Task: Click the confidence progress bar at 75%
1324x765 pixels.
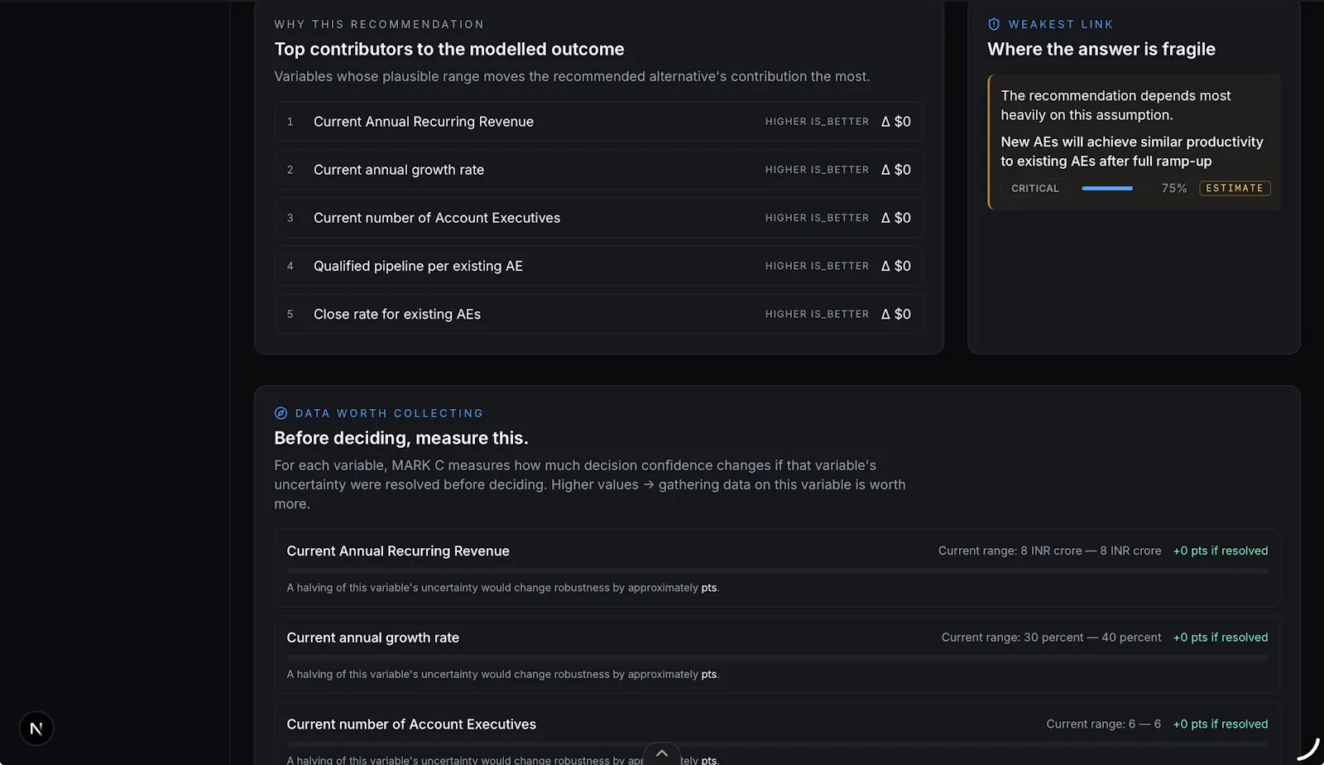Action: click(x=1107, y=189)
